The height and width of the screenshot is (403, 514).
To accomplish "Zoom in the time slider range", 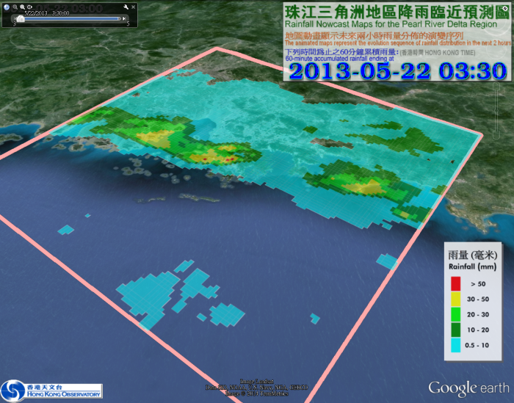I will 22,7.
